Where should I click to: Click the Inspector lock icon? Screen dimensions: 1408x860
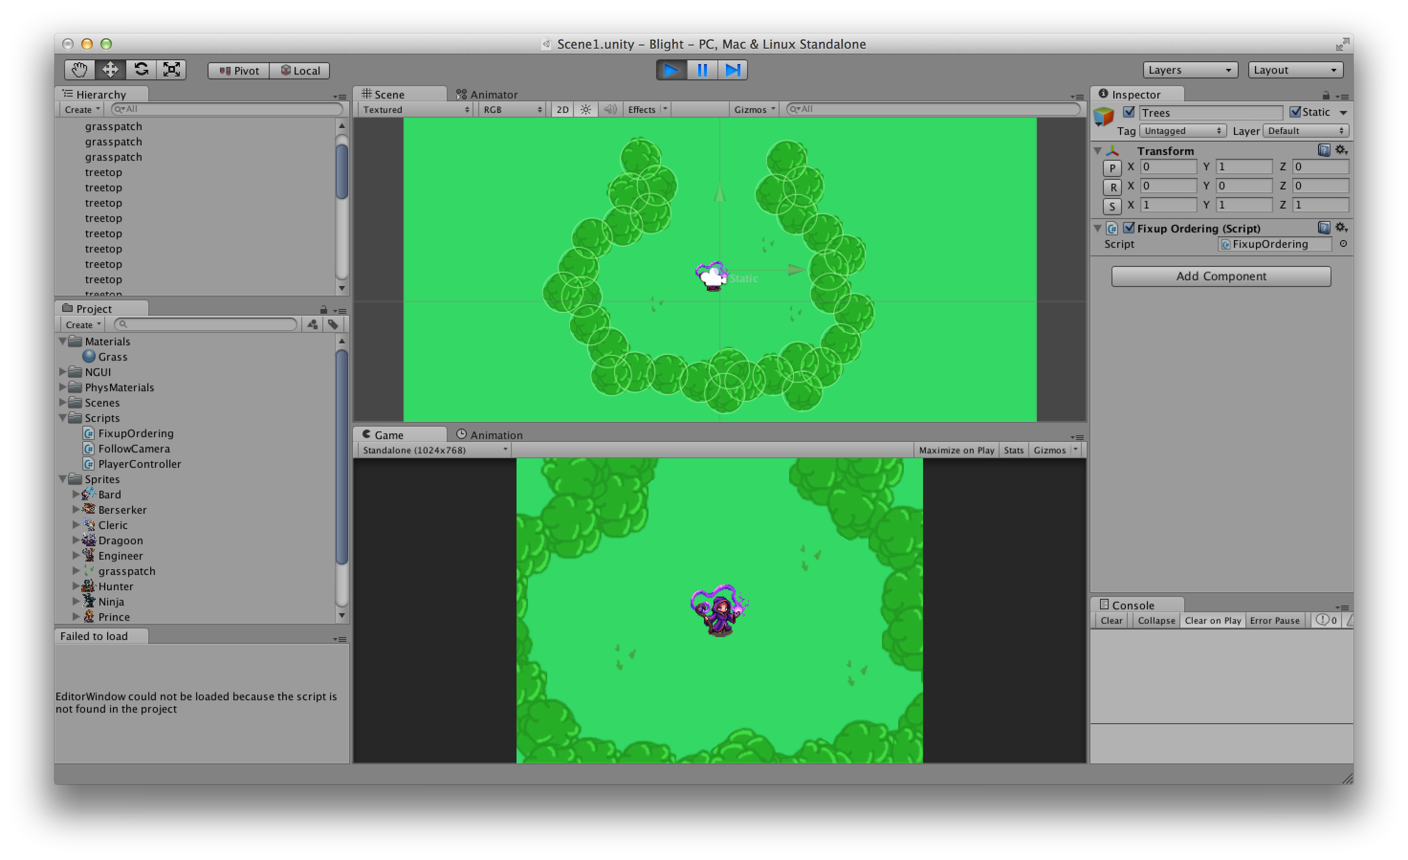1326,96
